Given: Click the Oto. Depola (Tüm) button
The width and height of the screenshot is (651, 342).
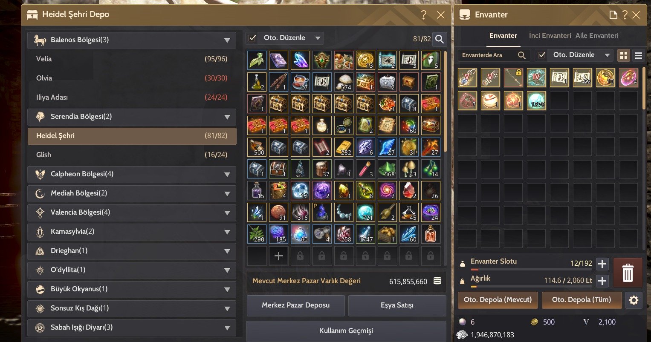Looking at the screenshot, I should 582,300.
